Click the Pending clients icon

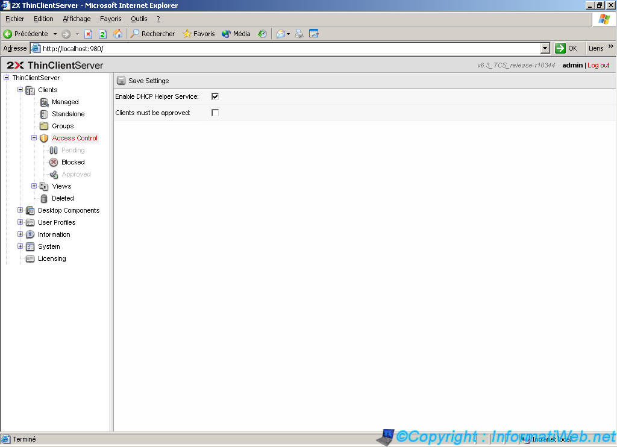click(x=54, y=151)
